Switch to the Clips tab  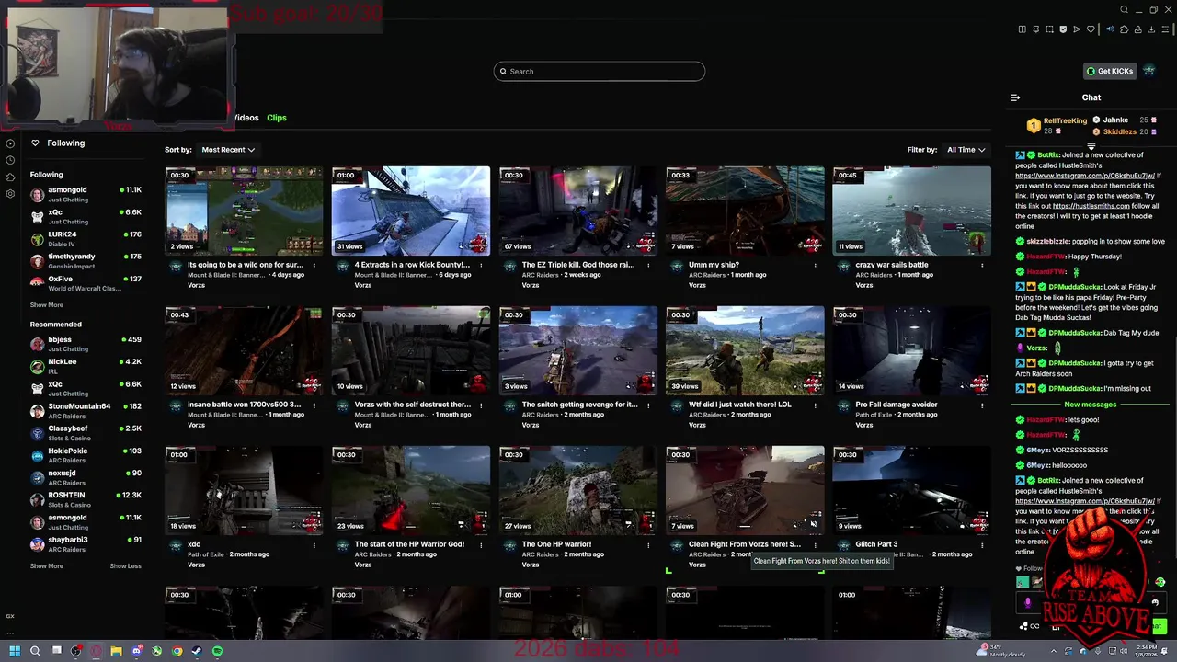click(x=276, y=118)
